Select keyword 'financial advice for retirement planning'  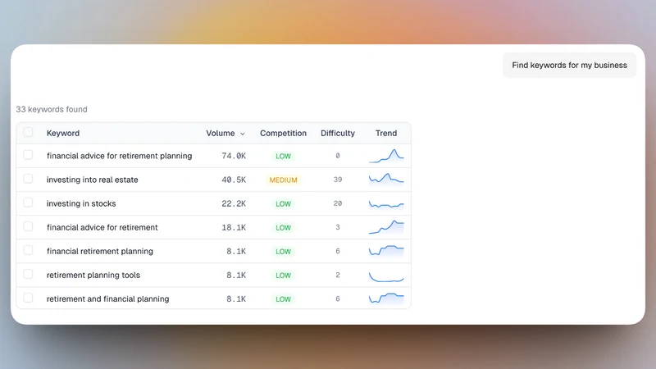click(119, 156)
